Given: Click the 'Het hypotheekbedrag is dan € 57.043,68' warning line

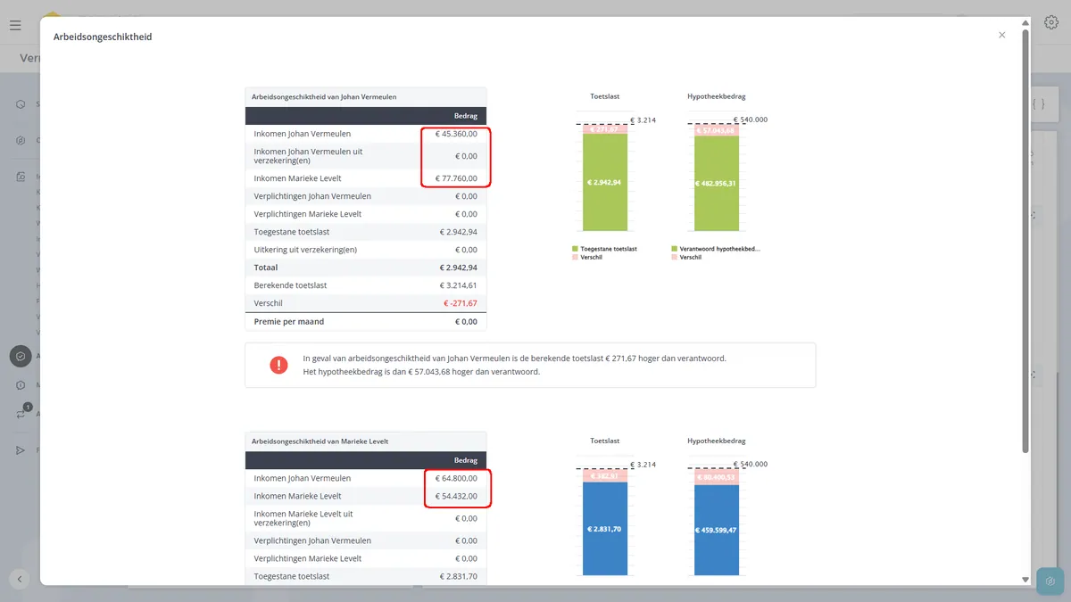Looking at the screenshot, I should tap(421, 372).
